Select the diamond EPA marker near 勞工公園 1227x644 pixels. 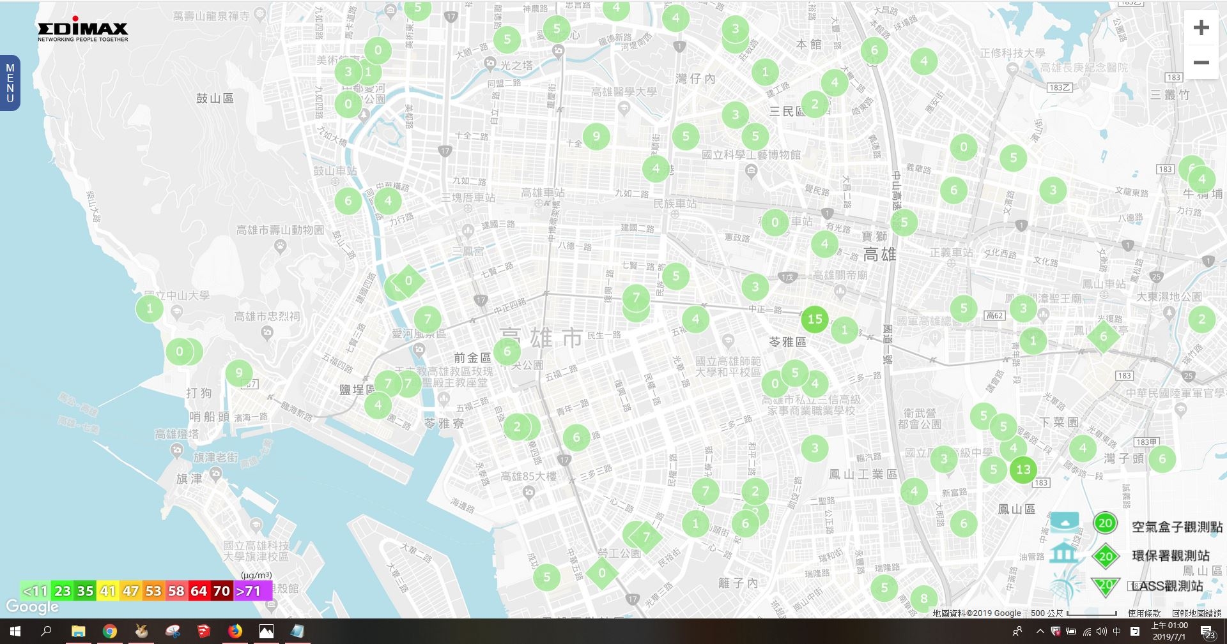pos(602,573)
